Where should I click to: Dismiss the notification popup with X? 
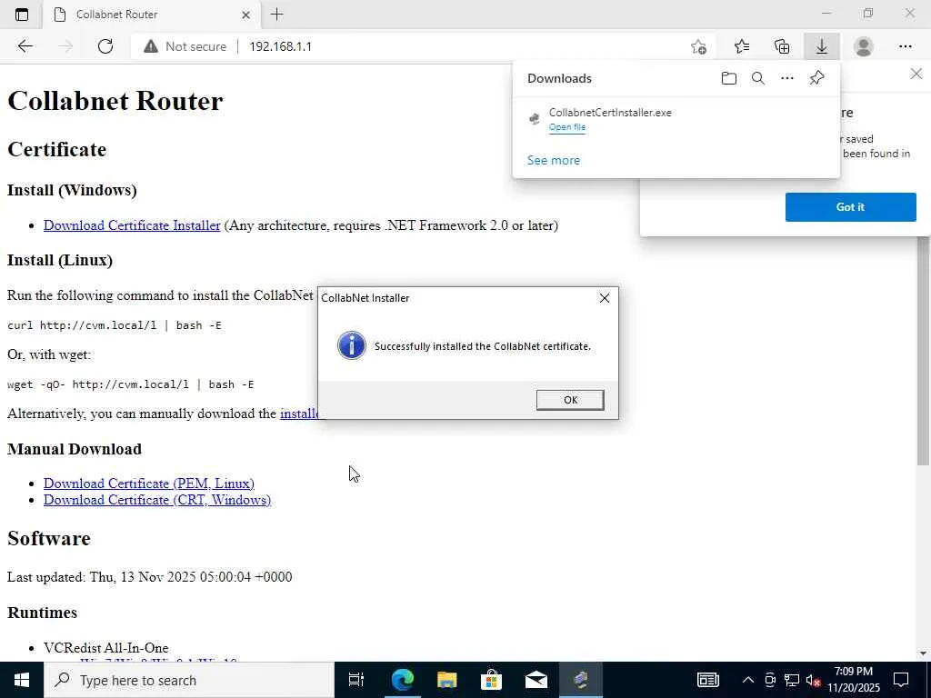tap(916, 74)
